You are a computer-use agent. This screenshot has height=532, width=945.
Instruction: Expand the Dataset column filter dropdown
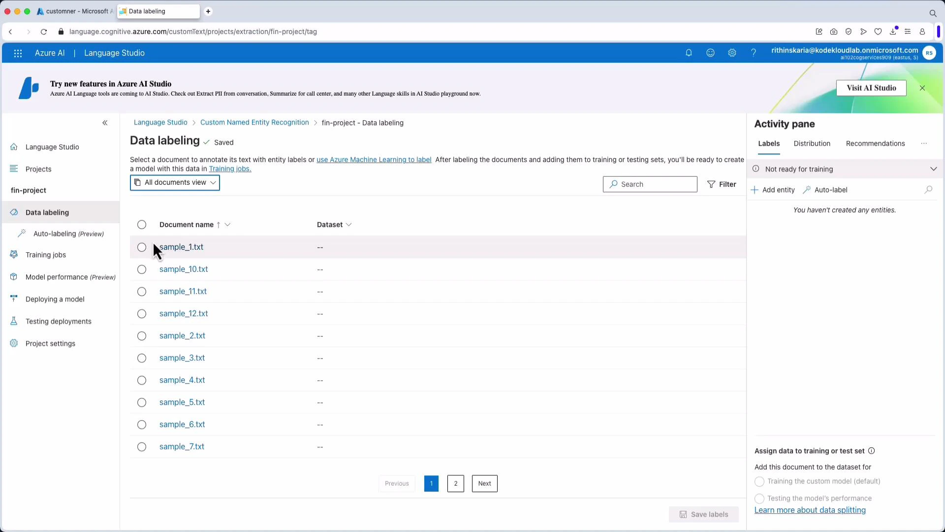coord(349,225)
